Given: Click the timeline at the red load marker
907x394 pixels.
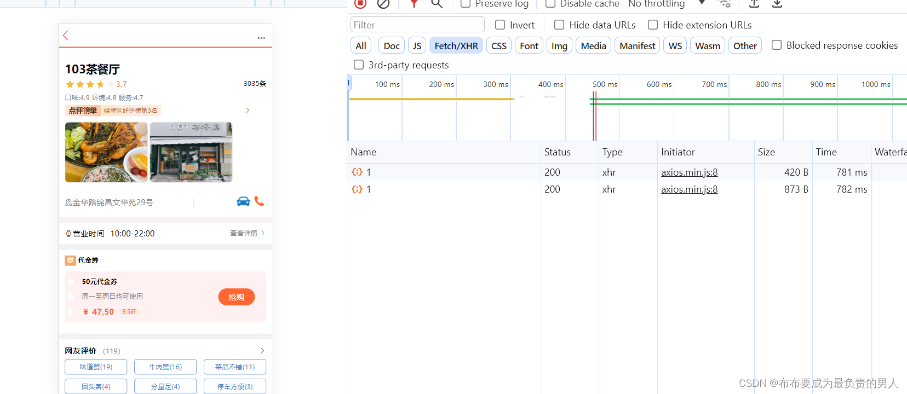Looking at the screenshot, I should [x=595, y=115].
